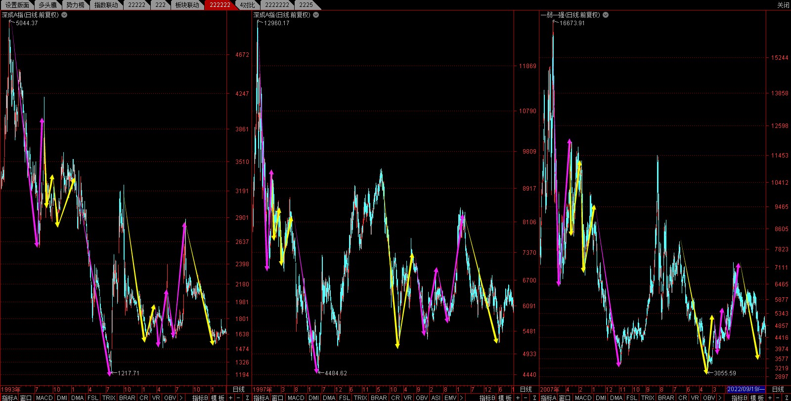Click the 3055.59 low price label
The width and height of the screenshot is (791, 401).
[725, 373]
